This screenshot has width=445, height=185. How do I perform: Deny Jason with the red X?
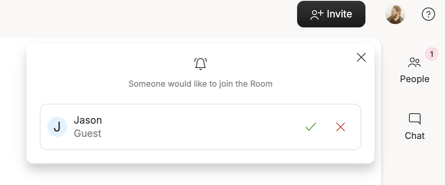340,127
